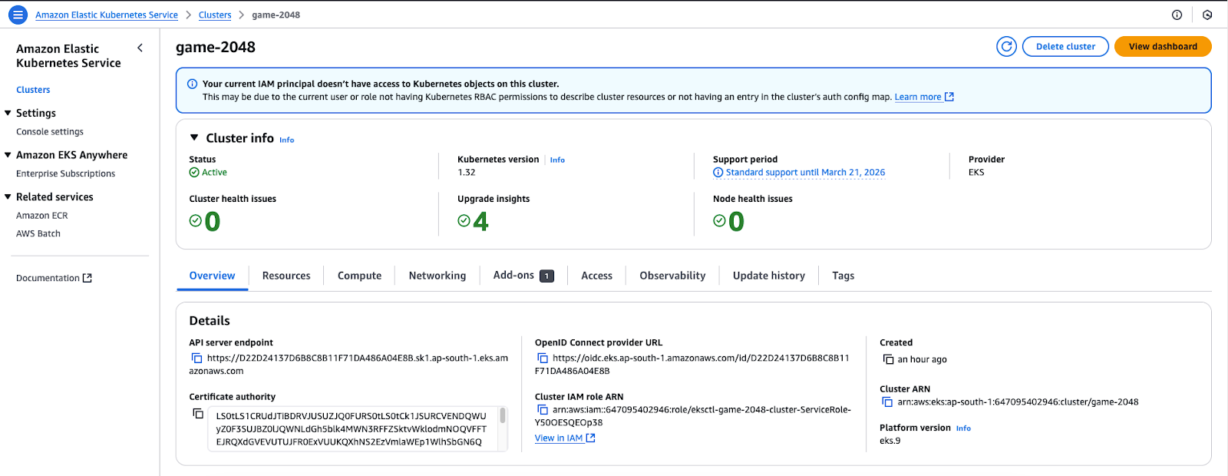Open Standard support until March 21, 2026
This screenshot has width=1228, height=476.
click(x=805, y=173)
